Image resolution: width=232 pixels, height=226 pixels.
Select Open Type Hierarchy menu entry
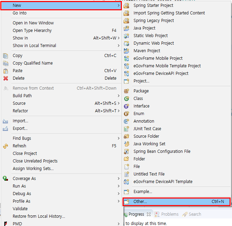point(61,31)
